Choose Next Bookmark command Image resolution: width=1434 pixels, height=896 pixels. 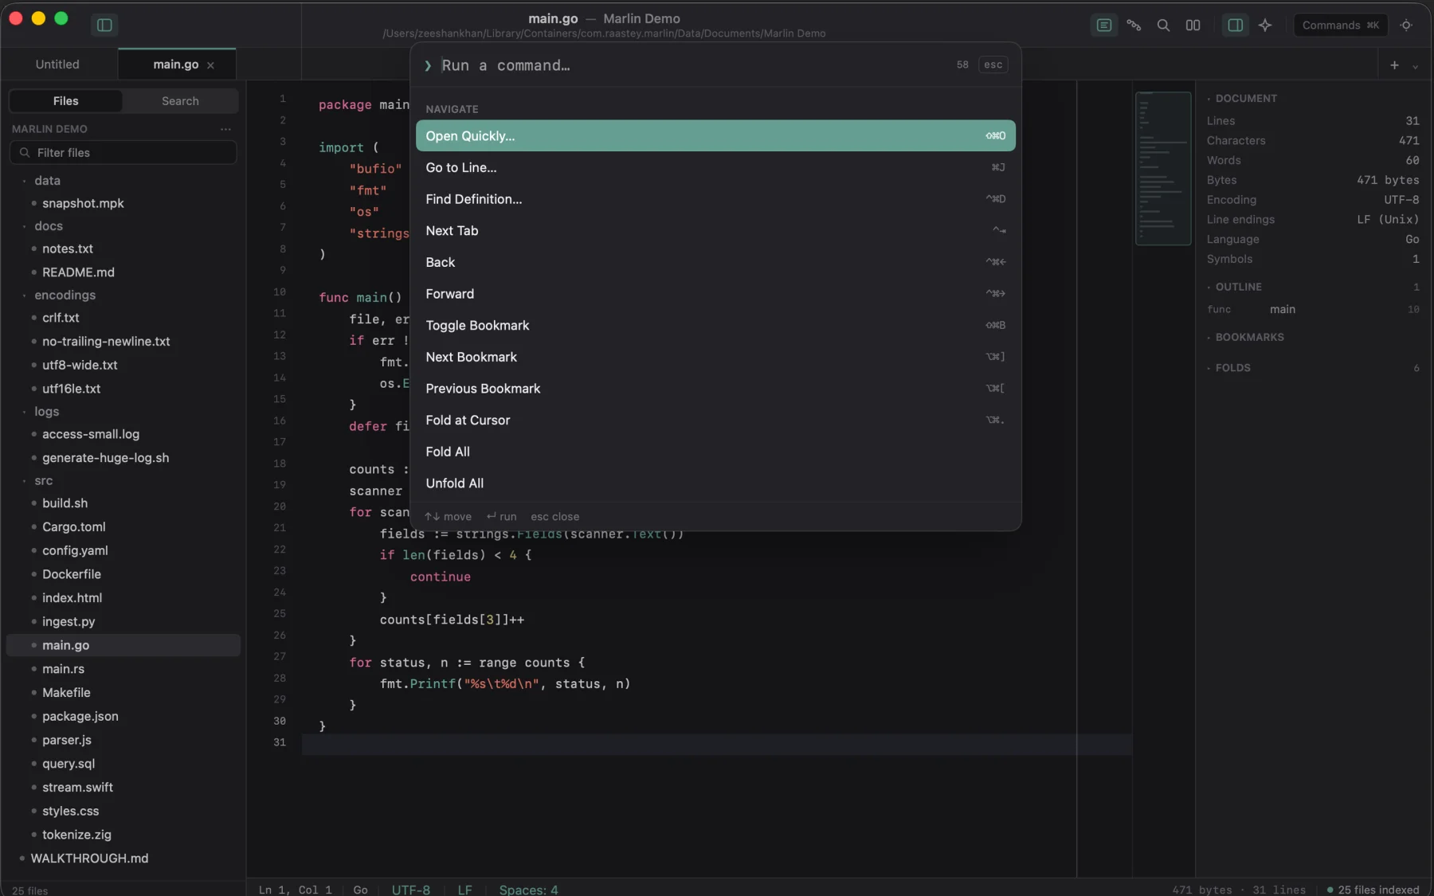point(715,357)
